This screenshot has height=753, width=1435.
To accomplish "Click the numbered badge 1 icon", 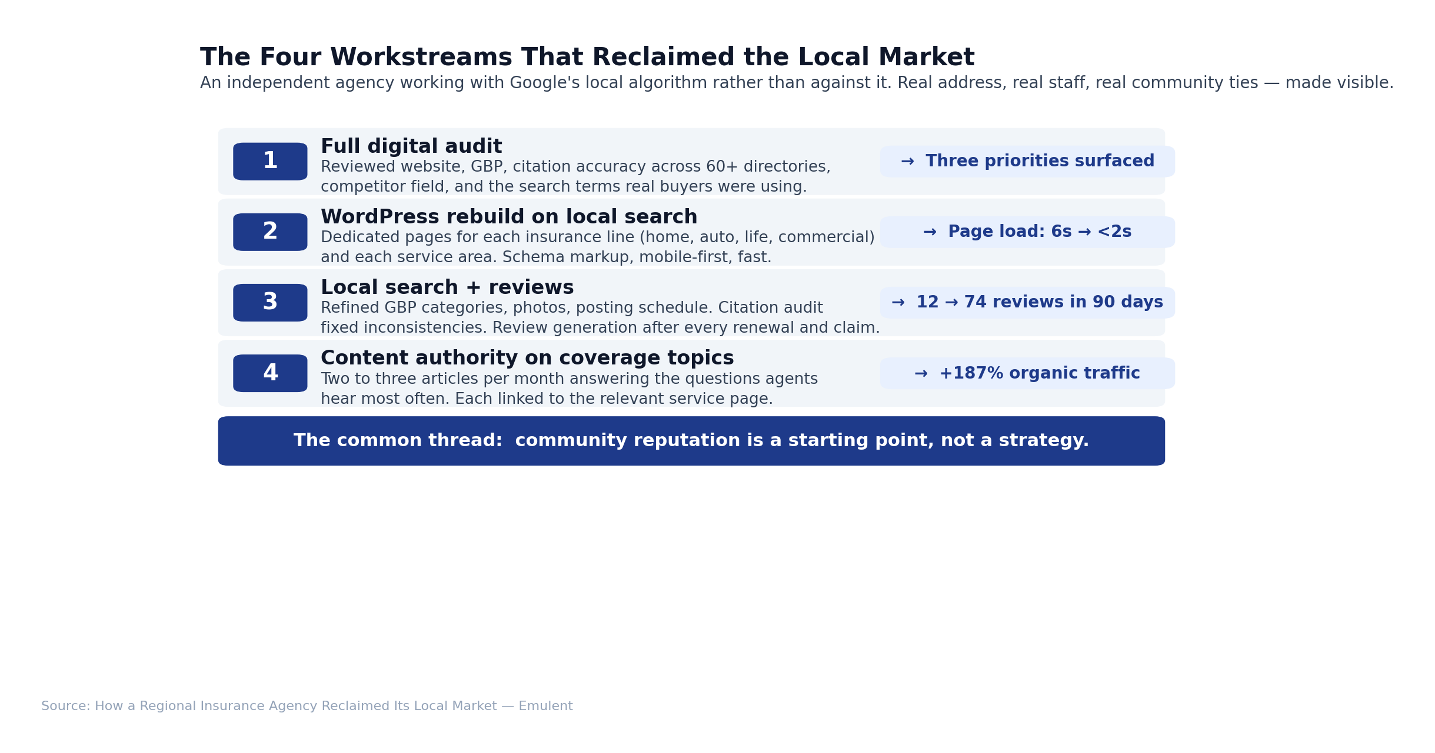I will point(270,161).
